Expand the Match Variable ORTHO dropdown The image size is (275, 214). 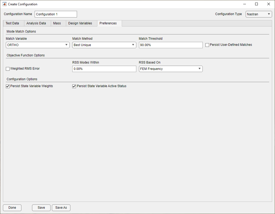tap(38, 45)
